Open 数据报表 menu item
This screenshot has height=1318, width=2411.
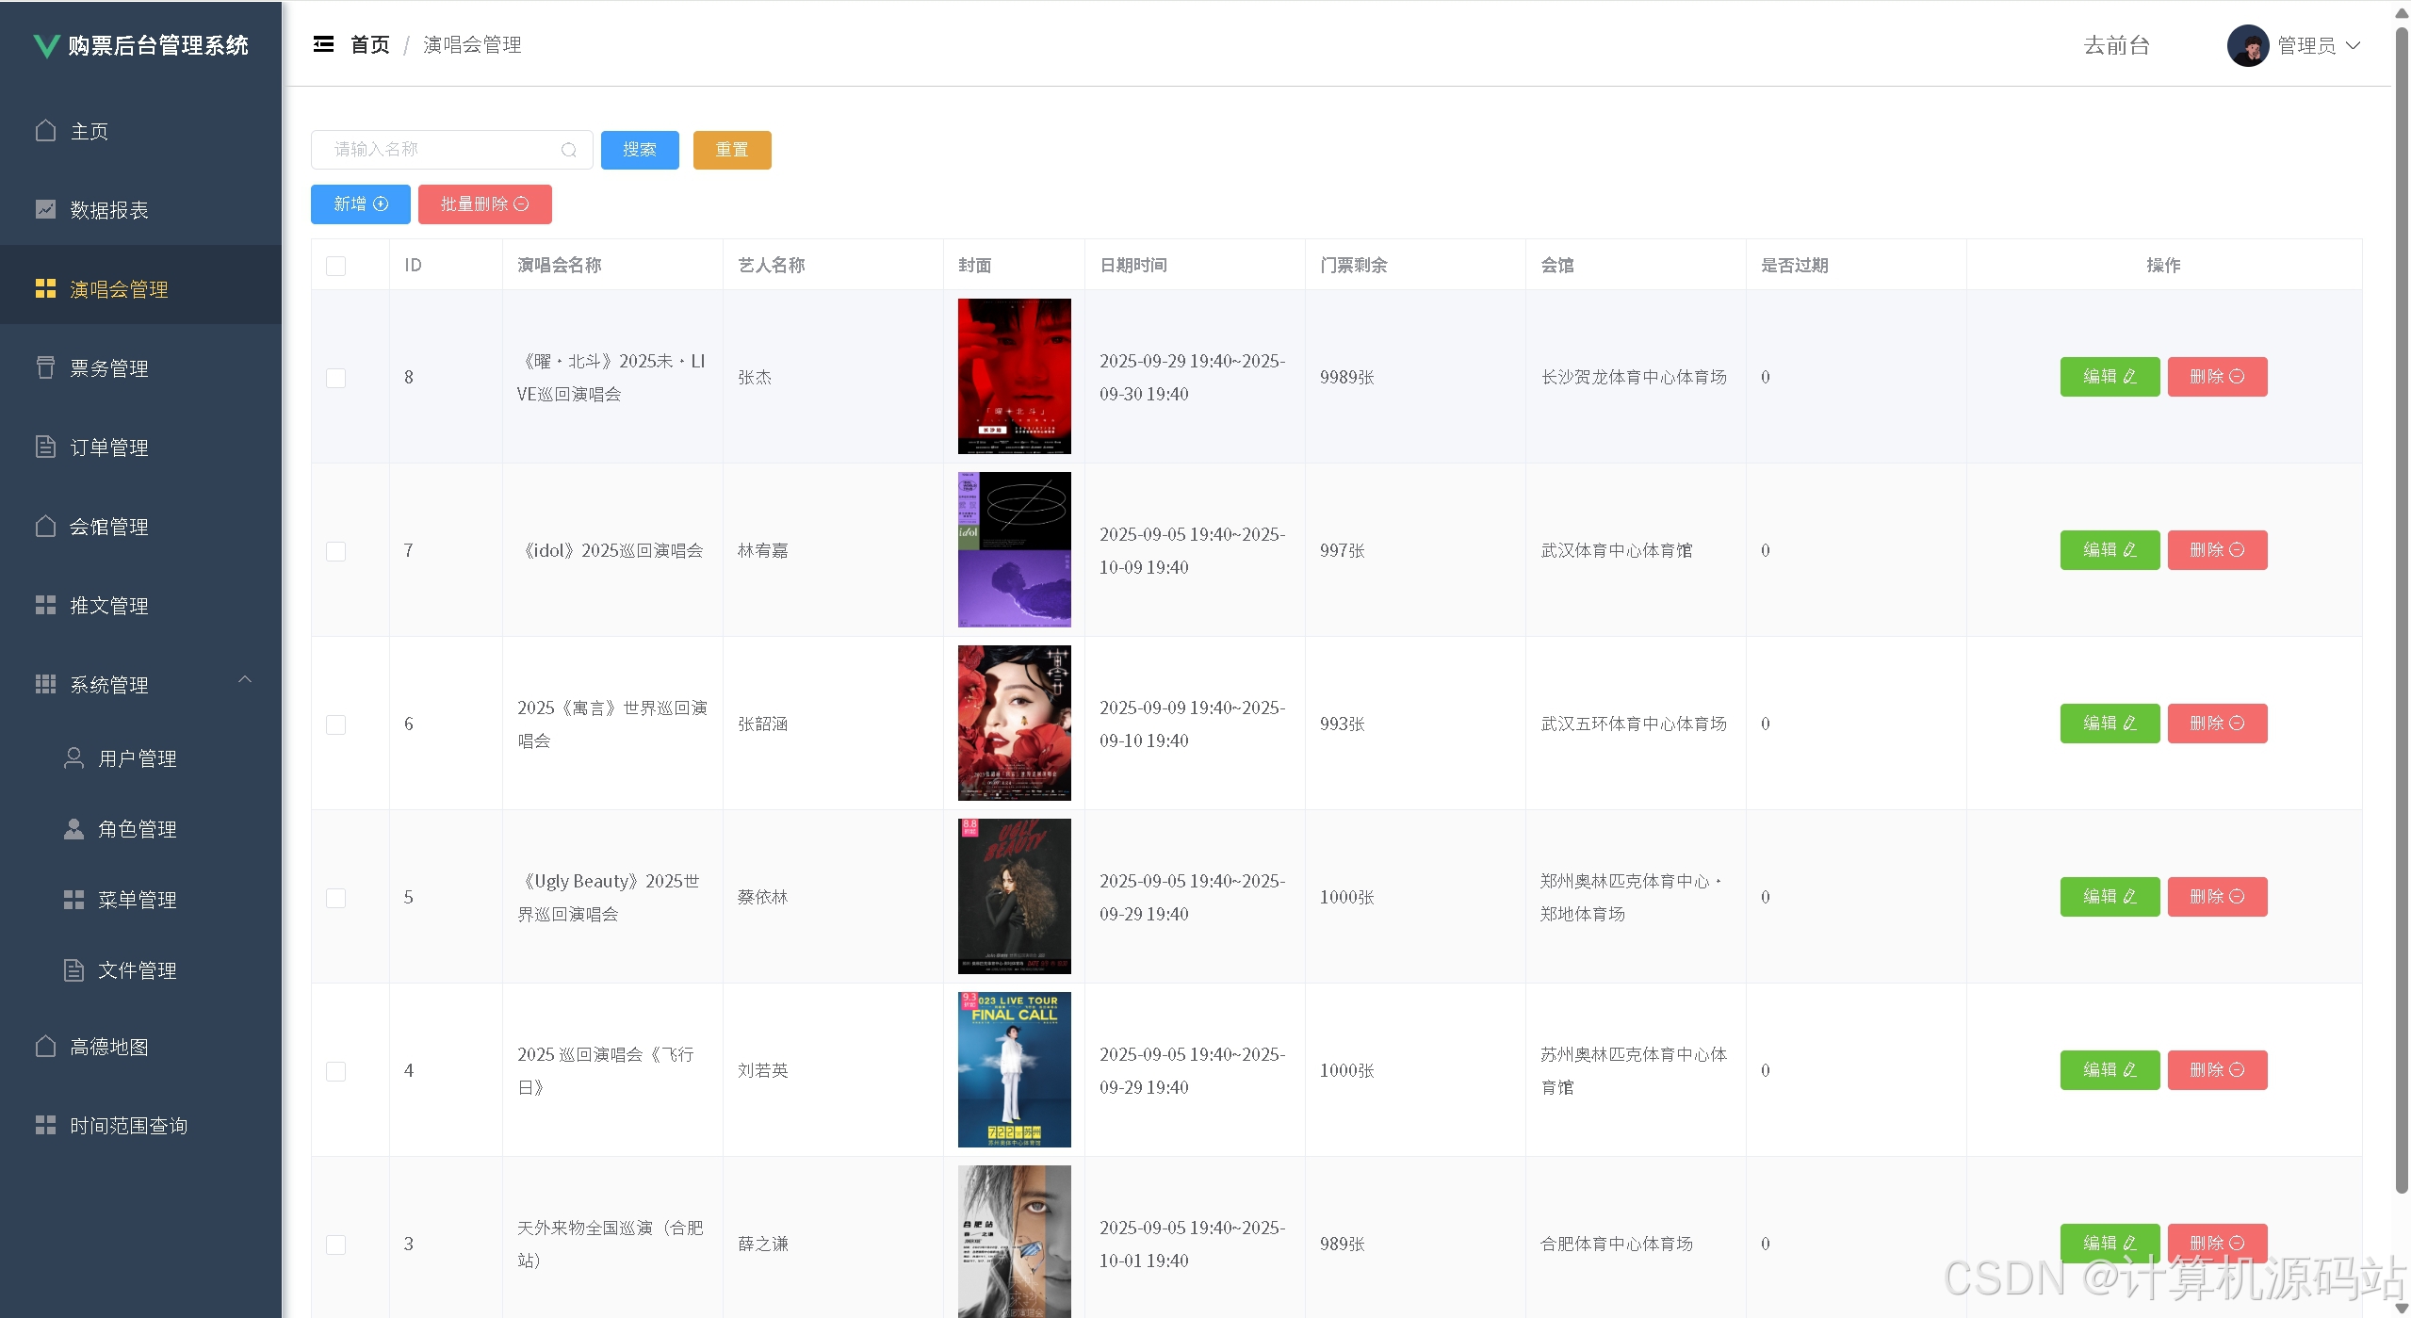[140, 209]
